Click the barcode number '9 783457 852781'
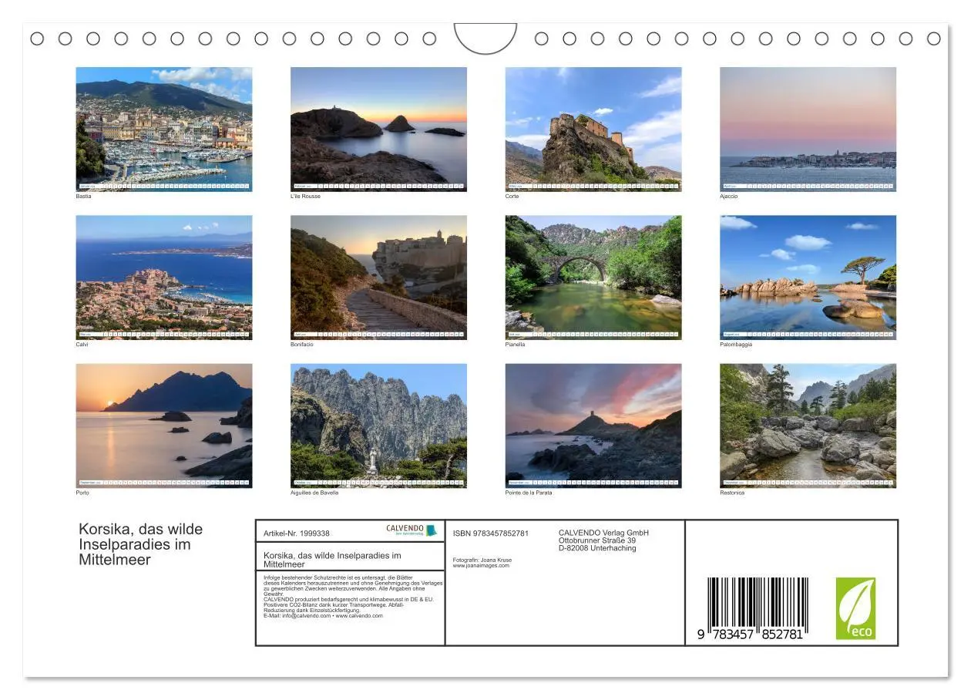Image resolution: width=971 pixels, height=700 pixels. (751, 634)
